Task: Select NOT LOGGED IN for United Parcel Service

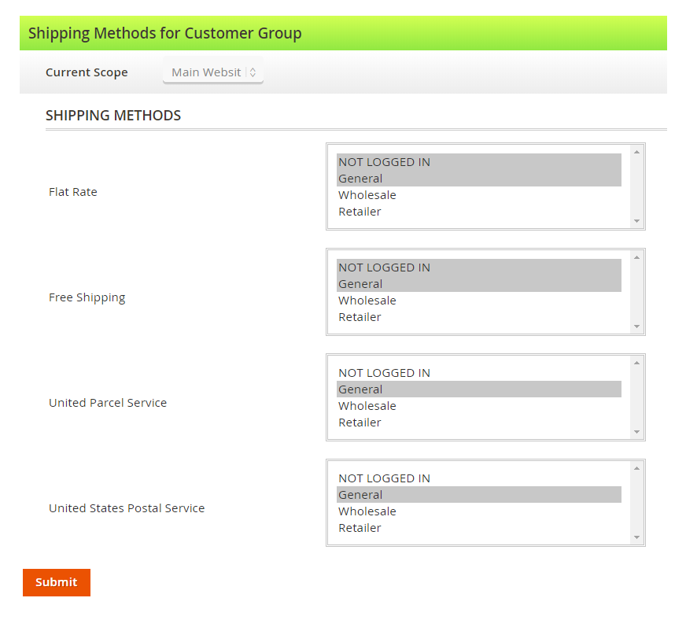Action: (x=384, y=372)
